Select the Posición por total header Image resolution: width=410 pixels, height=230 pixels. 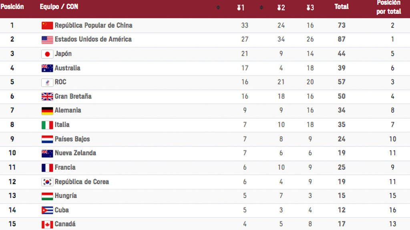[388, 7]
